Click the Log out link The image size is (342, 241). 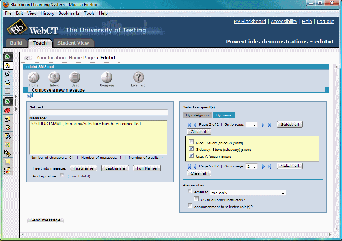pos(325,21)
